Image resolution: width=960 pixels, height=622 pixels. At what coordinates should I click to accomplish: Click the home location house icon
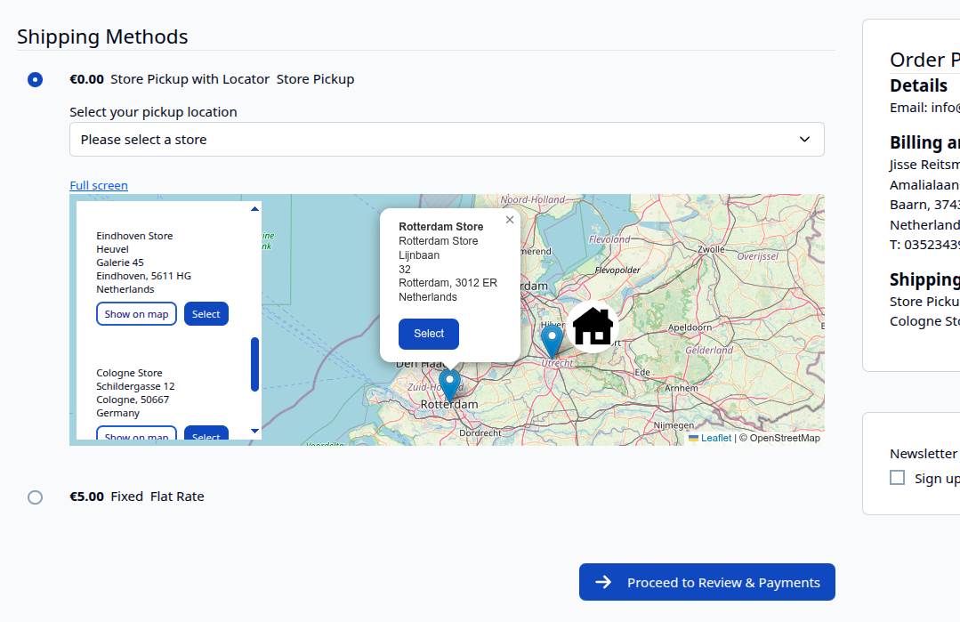pos(593,327)
